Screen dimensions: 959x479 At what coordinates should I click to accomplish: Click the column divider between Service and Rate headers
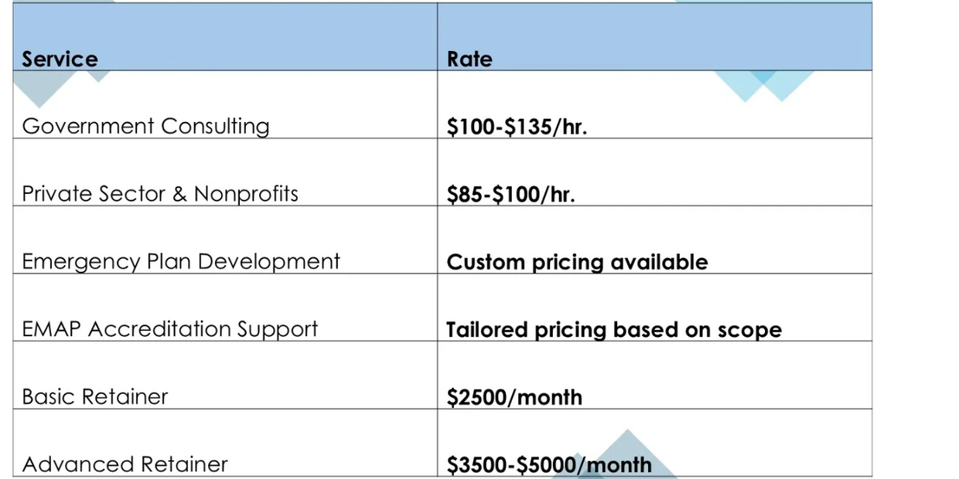(437, 37)
